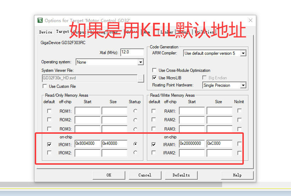Enable NoInit for RAM2
291x196 pixels.
coord(240,120)
